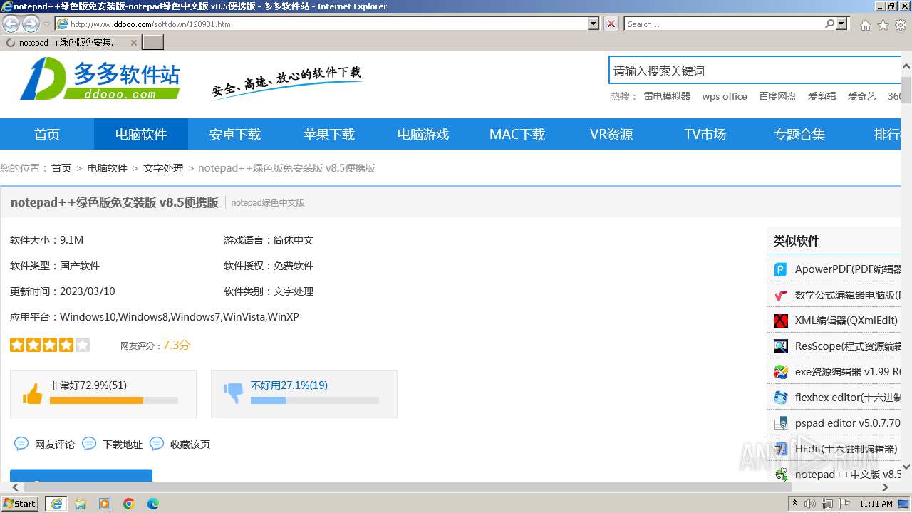912x513 pixels.
Task: Click the 爱奇艺 hot search link
Action: pyautogui.click(x=862, y=96)
